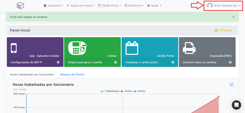The image size is (245, 113).
Task: Dismiss the logged-in alert with the X
Action: [x=233, y=17]
